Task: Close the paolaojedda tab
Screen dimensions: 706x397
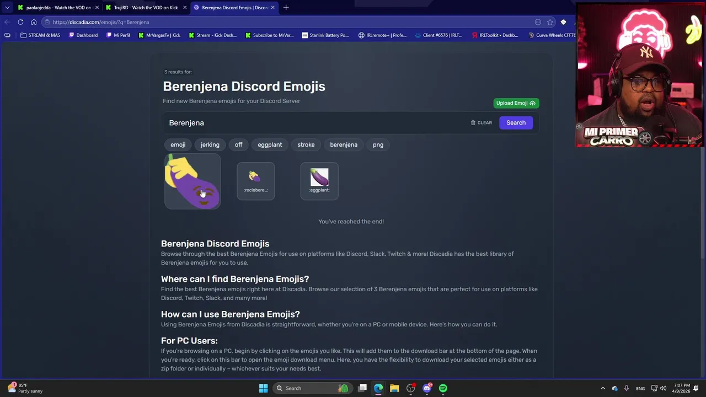Action: [97, 8]
